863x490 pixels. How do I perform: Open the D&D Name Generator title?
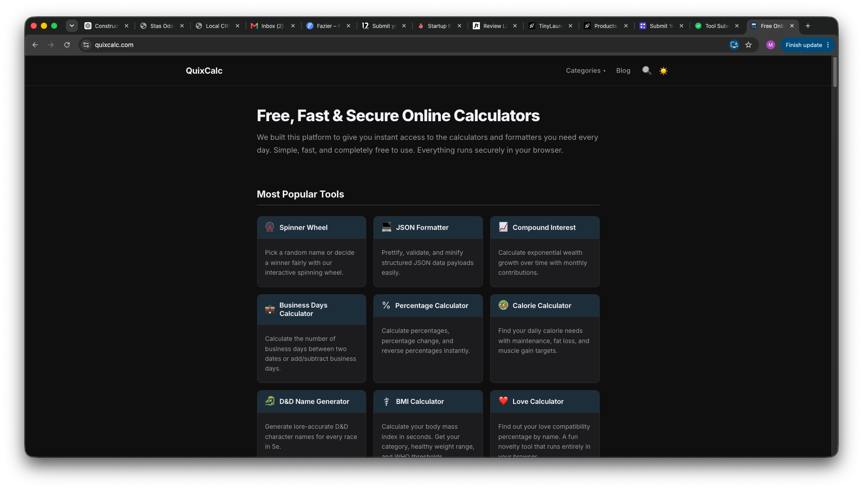click(x=314, y=401)
